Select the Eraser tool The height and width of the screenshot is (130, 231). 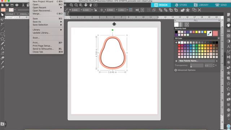pyautogui.click(x=2, y=58)
